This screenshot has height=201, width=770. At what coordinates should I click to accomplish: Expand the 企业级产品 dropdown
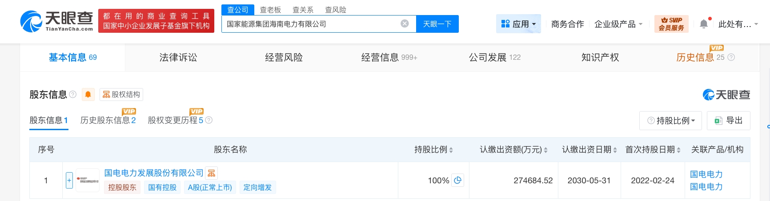618,24
